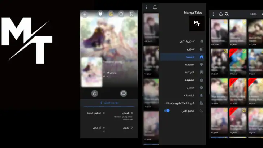Select the Manga Tales drawer title
Screen dimensions: 263x148
[x=193, y=13]
